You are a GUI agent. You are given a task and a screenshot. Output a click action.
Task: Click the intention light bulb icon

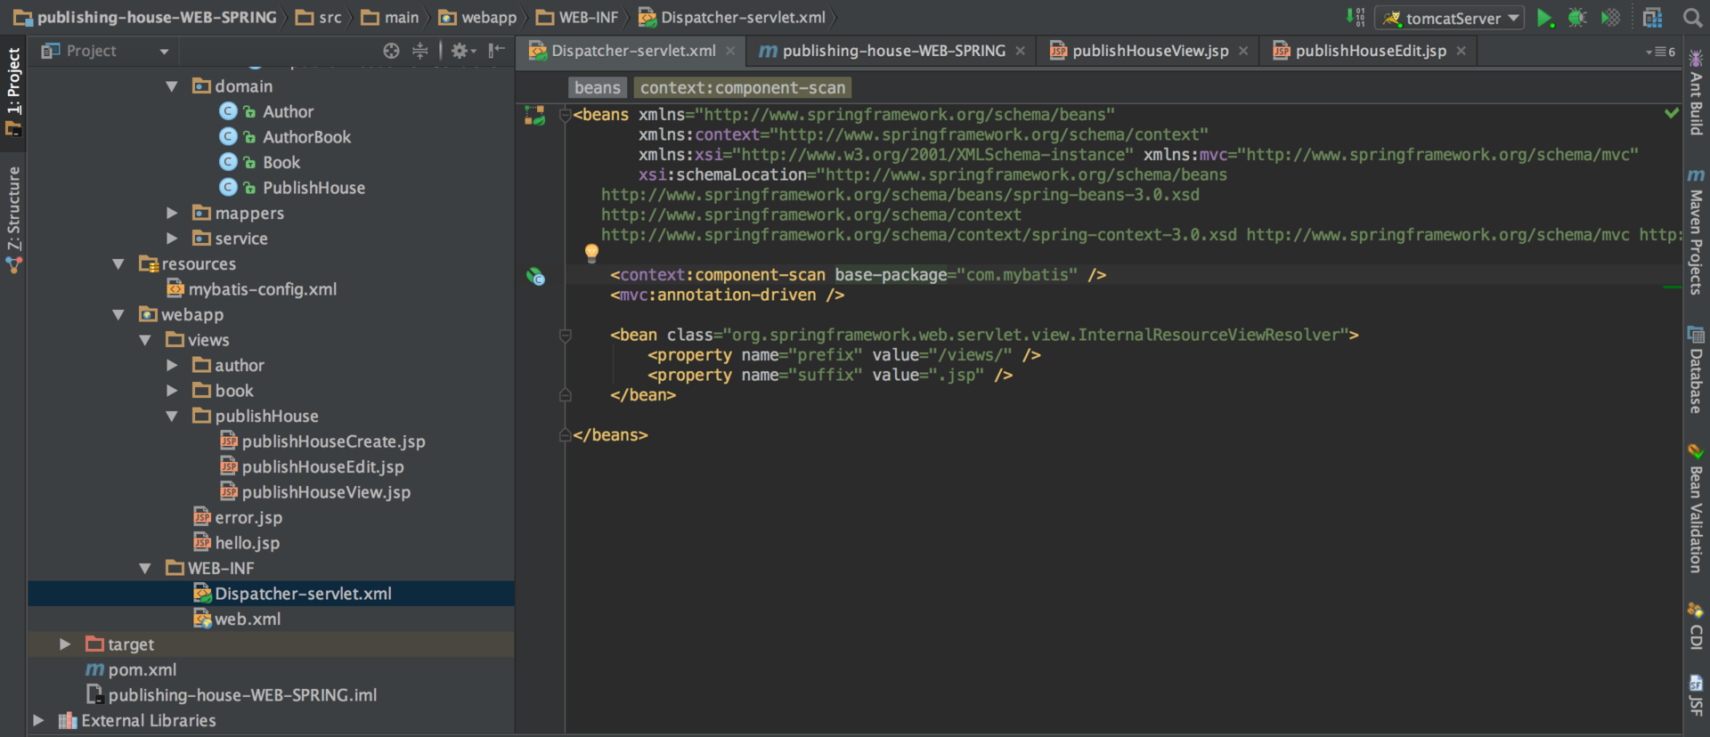pos(591,253)
